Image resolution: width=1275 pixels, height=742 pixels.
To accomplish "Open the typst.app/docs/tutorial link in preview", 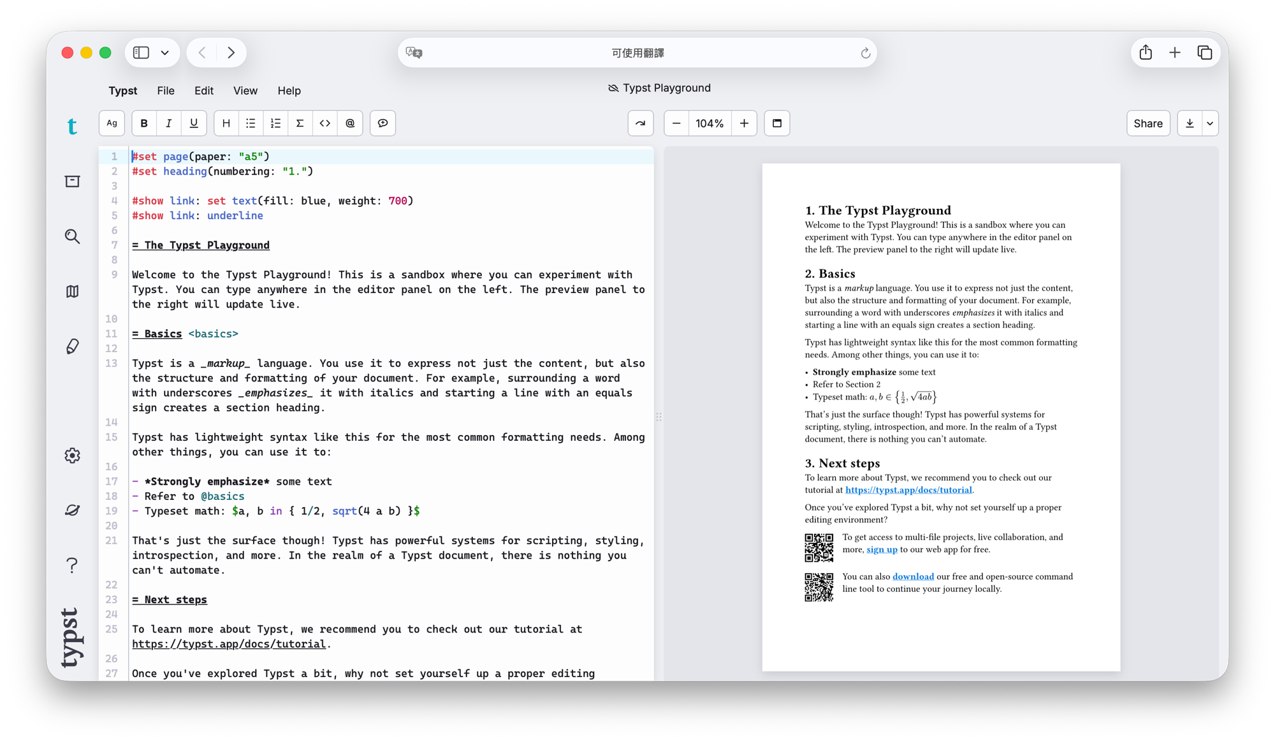I will pos(908,490).
